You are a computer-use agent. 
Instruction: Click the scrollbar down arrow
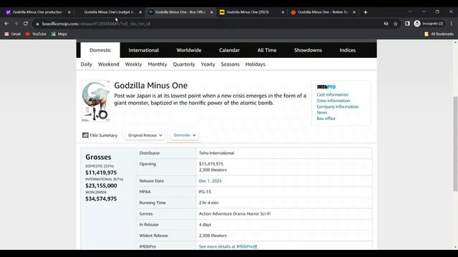click(455, 248)
